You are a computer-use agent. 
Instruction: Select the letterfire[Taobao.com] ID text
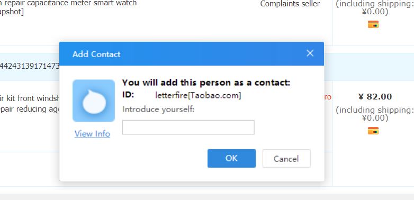(x=198, y=95)
